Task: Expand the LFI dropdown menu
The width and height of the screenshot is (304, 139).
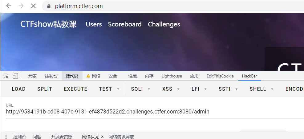Action: click(x=199, y=89)
